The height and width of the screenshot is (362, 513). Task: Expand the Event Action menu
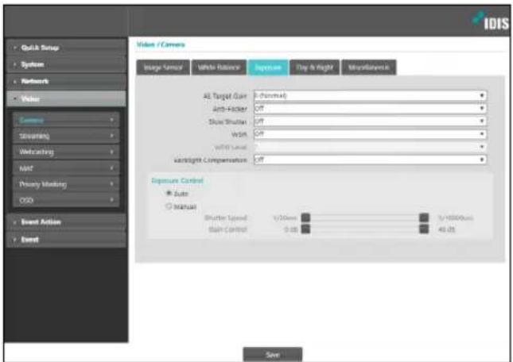coord(66,222)
